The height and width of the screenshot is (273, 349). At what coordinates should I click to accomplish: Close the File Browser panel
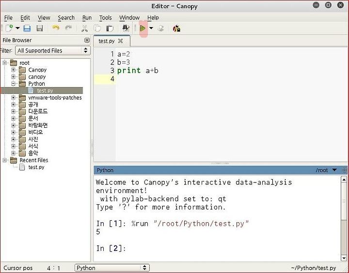click(87, 40)
